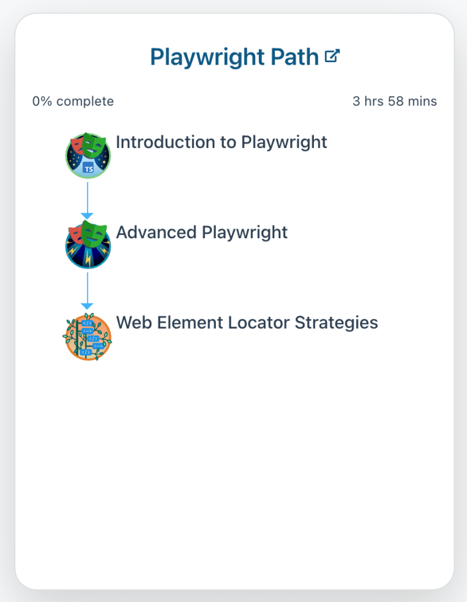Image resolution: width=467 pixels, height=602 pixels.
Task: Click the arrow below the Introduction badge
Action: (87, 199)
